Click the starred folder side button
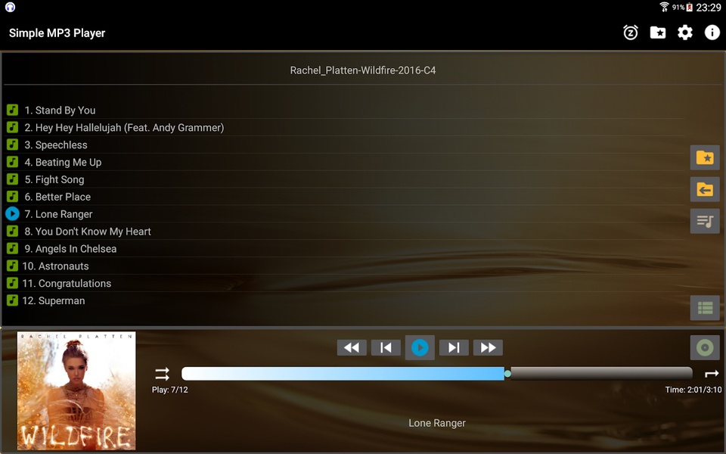The width and height of the screenshot is (726, 454). (705, 157)
